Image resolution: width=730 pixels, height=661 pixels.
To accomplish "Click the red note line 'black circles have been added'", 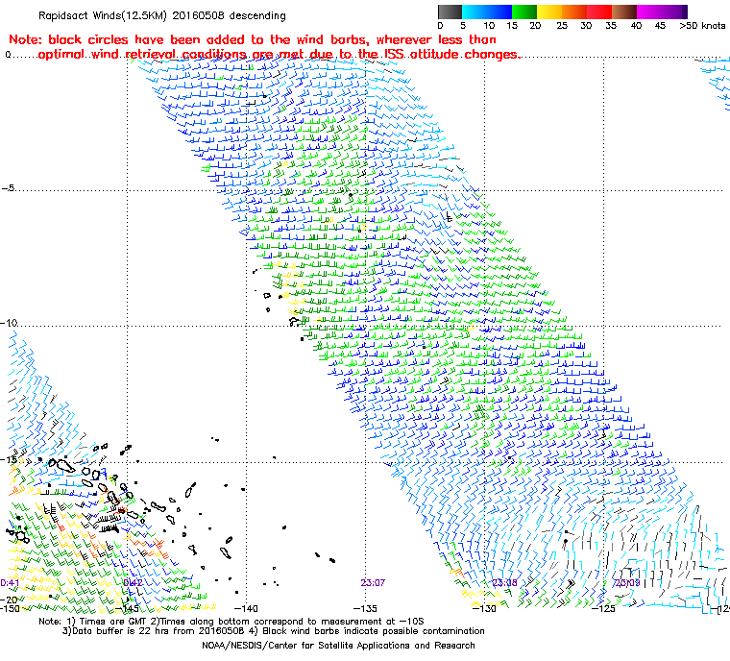I will click(x=253, y=39).
